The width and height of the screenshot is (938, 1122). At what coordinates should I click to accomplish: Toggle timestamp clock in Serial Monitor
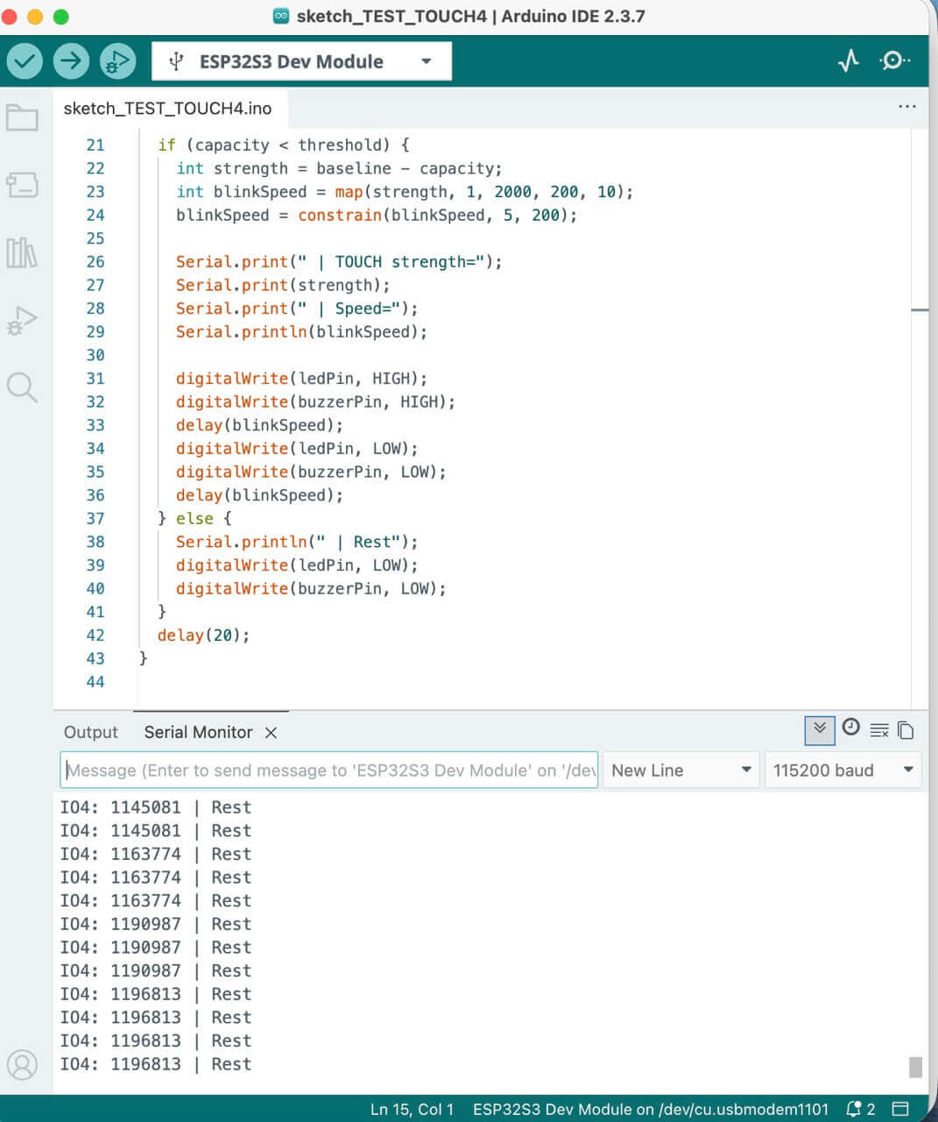click(850, 728)
